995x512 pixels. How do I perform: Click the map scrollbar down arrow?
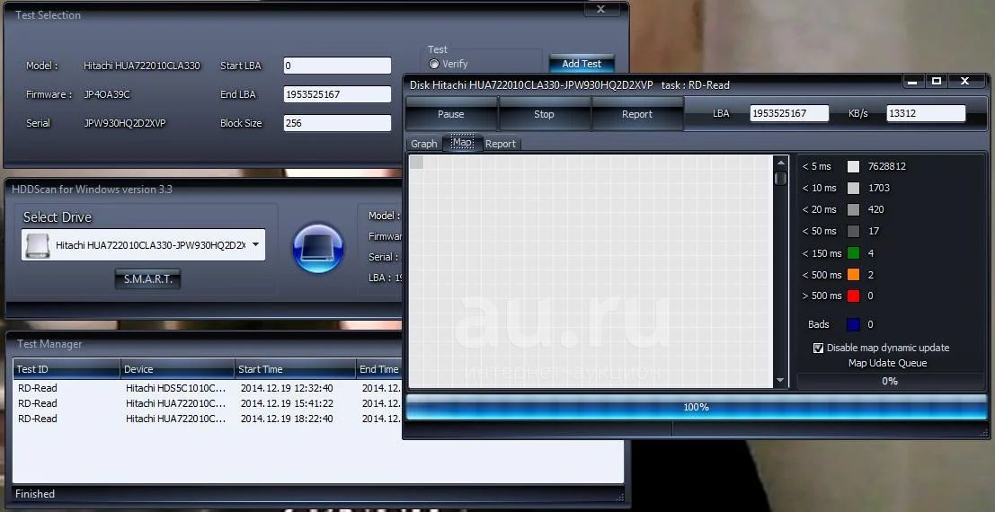coord(780,381)
